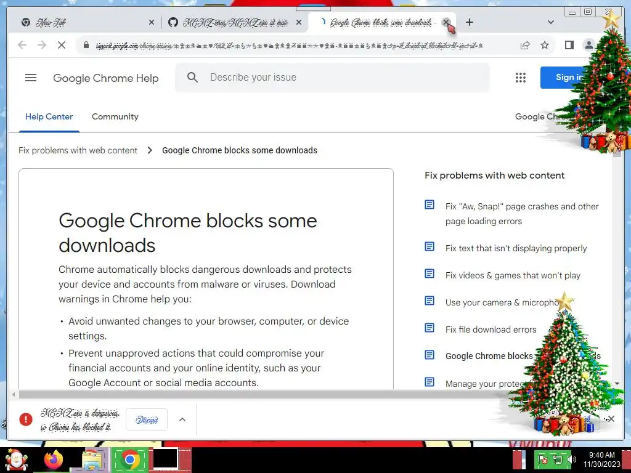Image resolution: width=631 pixels, height=473 pixels.
Task: Open the Google apps grid
Action: tap(521, 78)
